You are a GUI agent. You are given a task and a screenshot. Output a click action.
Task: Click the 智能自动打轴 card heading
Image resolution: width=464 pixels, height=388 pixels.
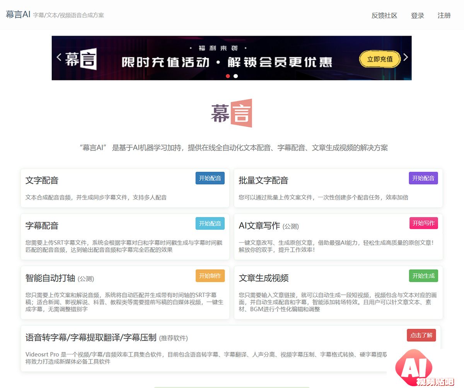coord(50,278)
